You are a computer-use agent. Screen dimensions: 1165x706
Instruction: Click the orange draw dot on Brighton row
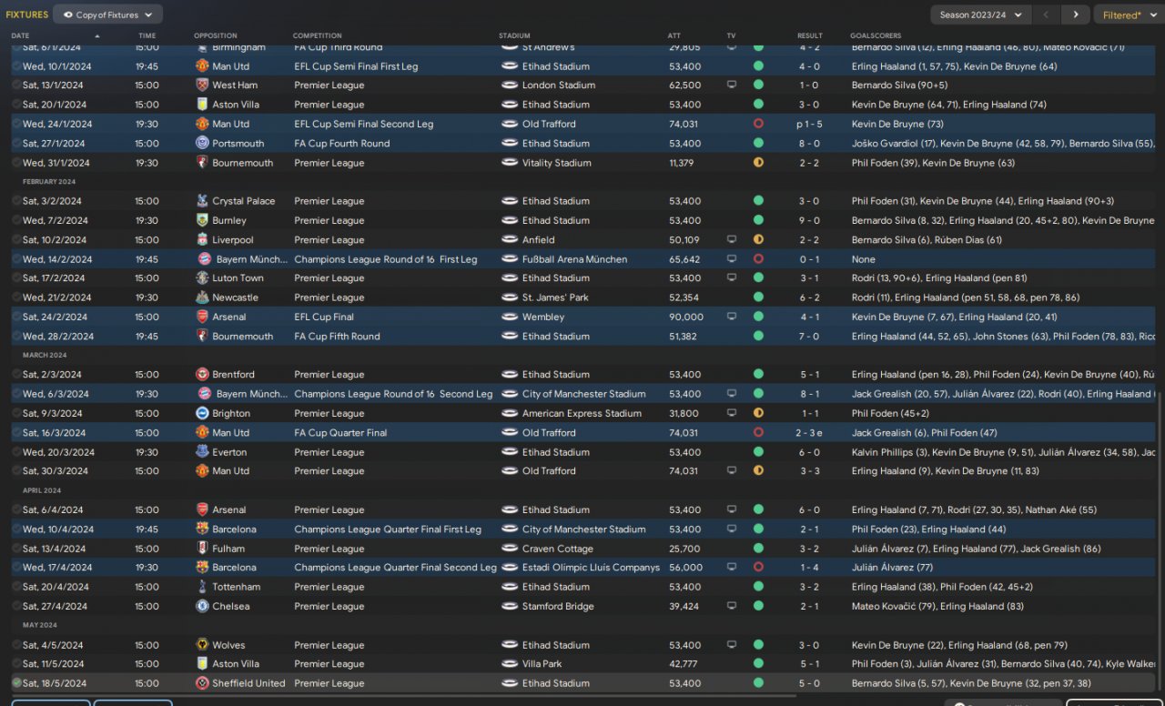(x=758, y=413)
